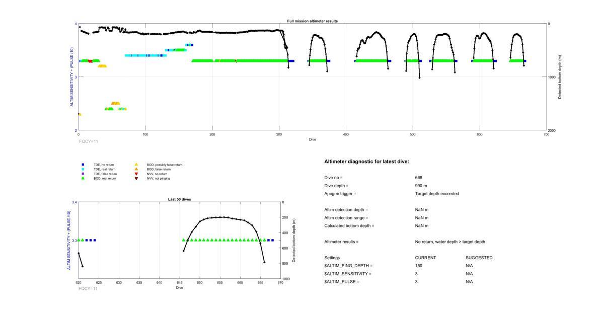The image size is (604, 313).
Task: Click the 'Altimeter results =' label
Action: pyautogui.click(x=342, y=242)
